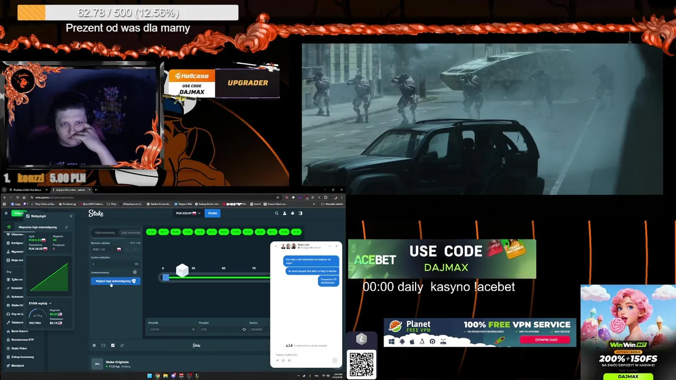
Task: Open the Stake search icon
Action: coord(276,213)
